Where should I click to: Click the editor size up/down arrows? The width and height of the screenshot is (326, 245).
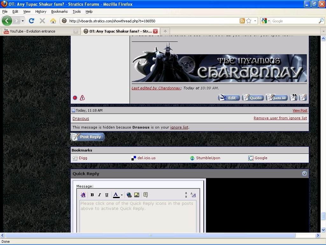(x=186, y=195)
